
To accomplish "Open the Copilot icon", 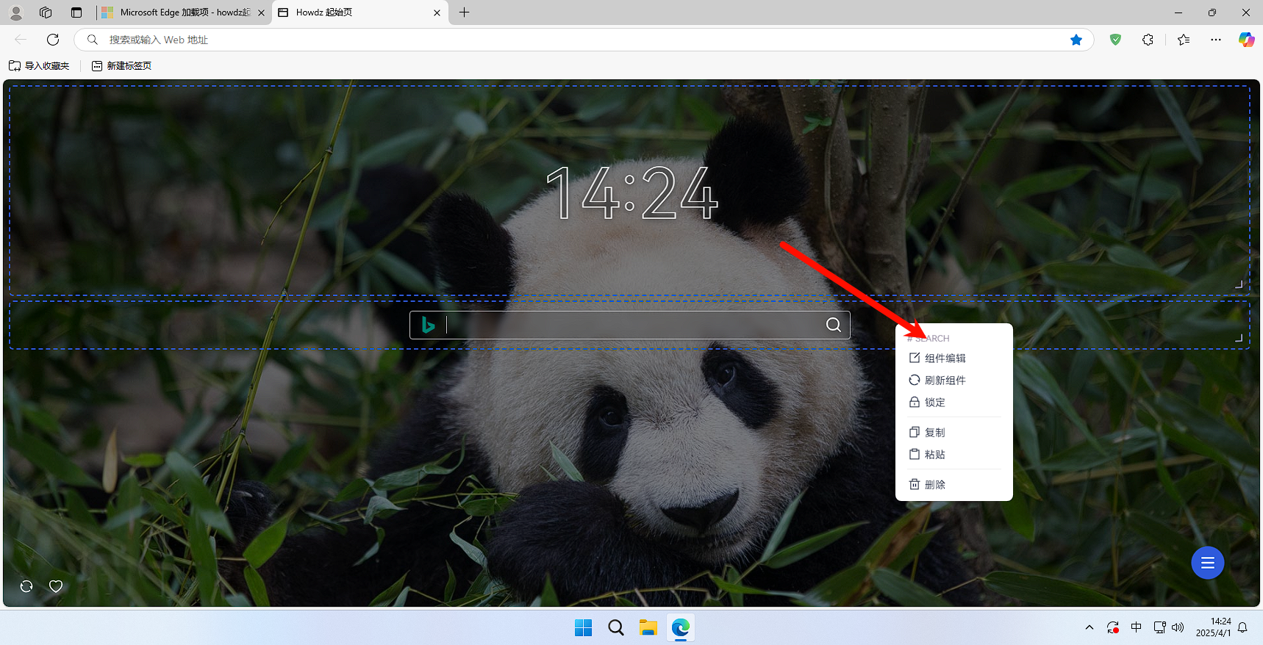I will (1246, 40).
